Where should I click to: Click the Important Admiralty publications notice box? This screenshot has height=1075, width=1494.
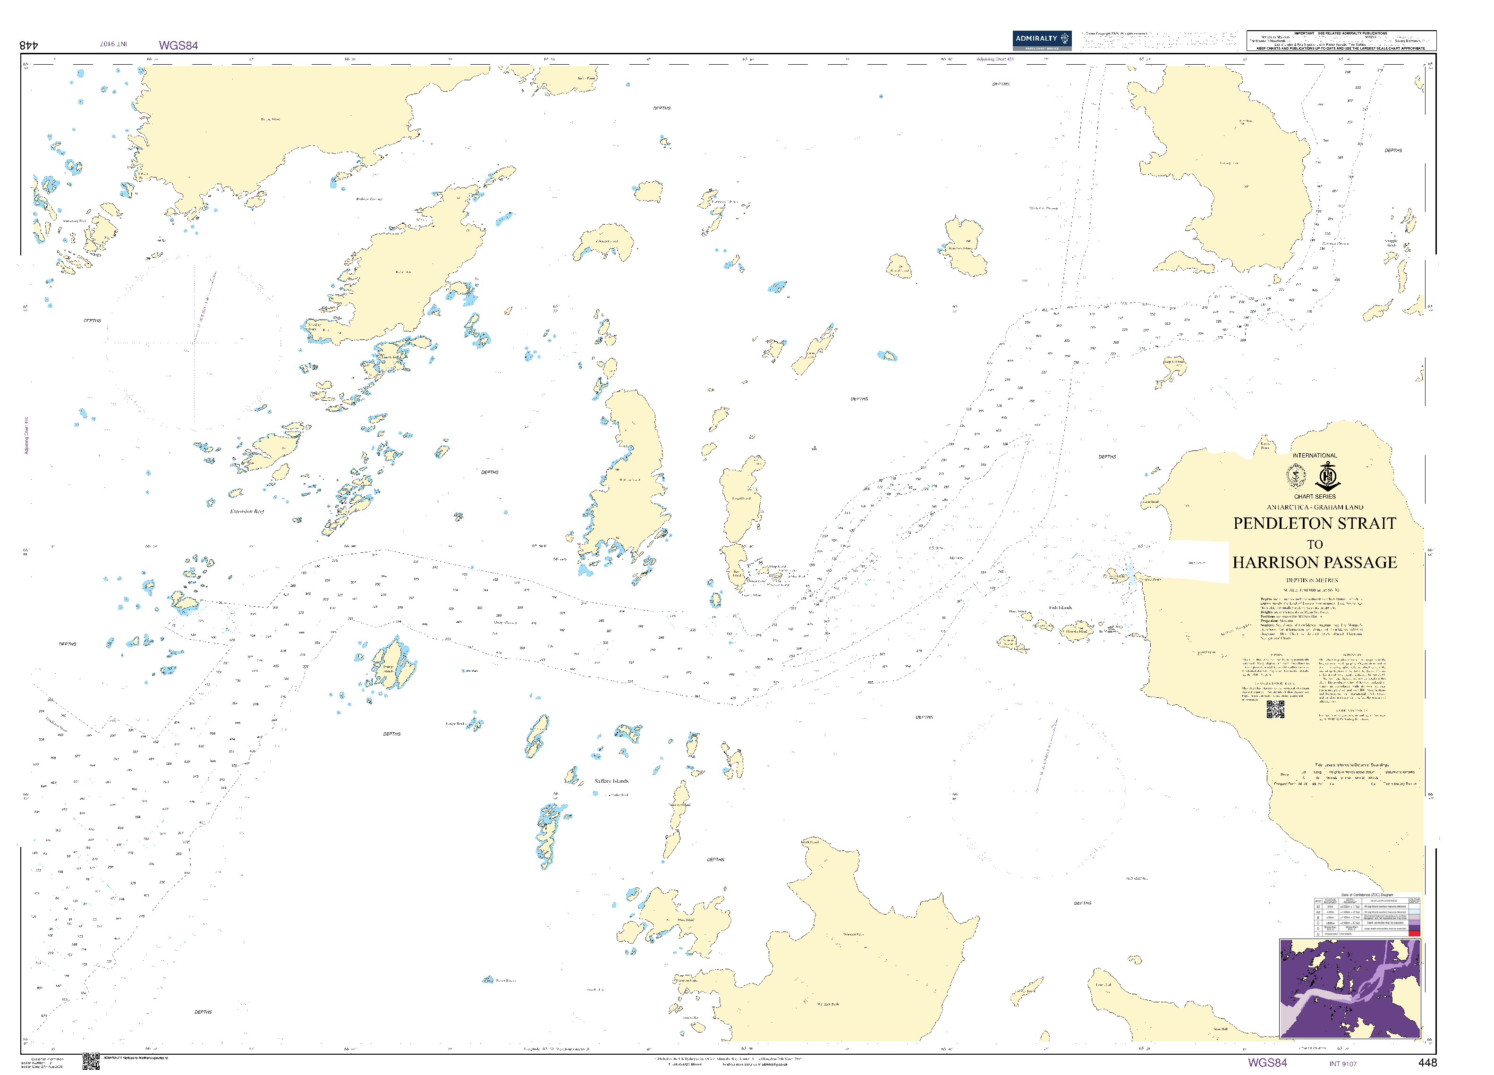click(1341, 41)
